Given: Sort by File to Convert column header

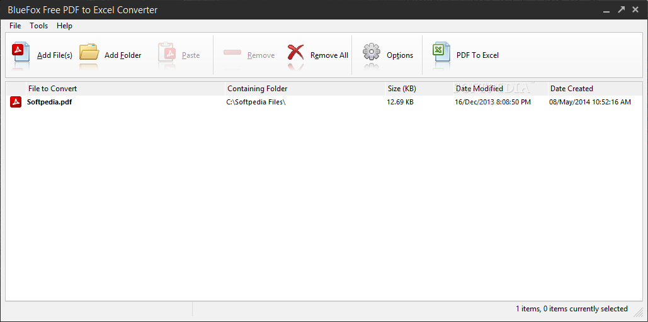Looking at the screenshot, I should coord(126,88).
